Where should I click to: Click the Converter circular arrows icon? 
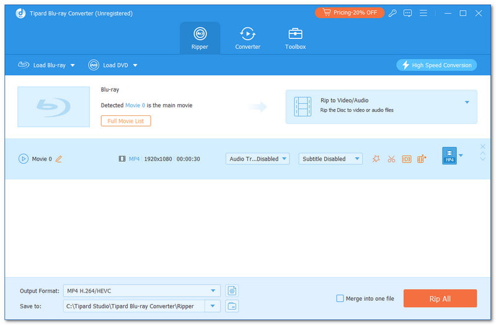click(x=247, y=33)
